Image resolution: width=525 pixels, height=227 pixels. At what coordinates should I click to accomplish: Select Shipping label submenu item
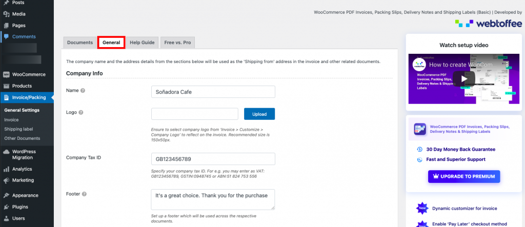coord(18,129)
